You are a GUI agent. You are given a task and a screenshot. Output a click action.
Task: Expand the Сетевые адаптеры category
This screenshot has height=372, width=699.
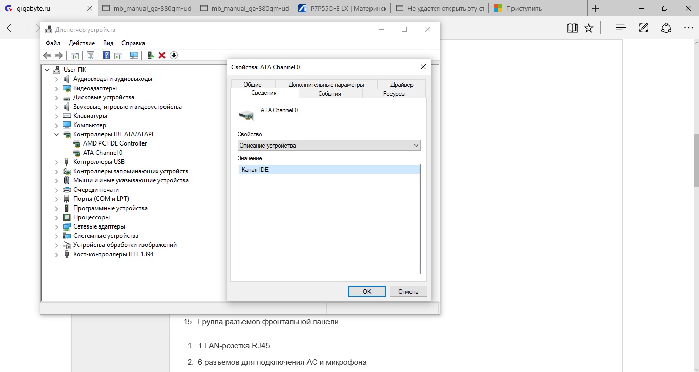click(57, 226)
